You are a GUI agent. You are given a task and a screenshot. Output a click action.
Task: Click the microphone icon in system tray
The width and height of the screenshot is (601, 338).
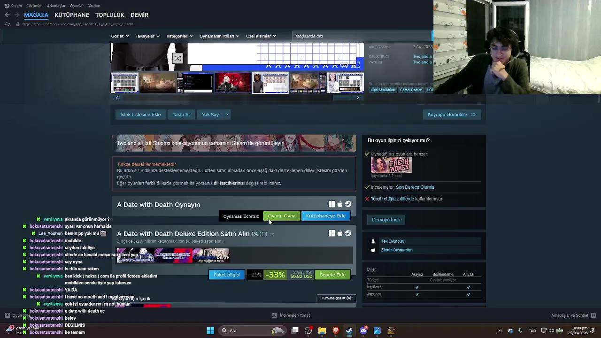tap(520, 331)
